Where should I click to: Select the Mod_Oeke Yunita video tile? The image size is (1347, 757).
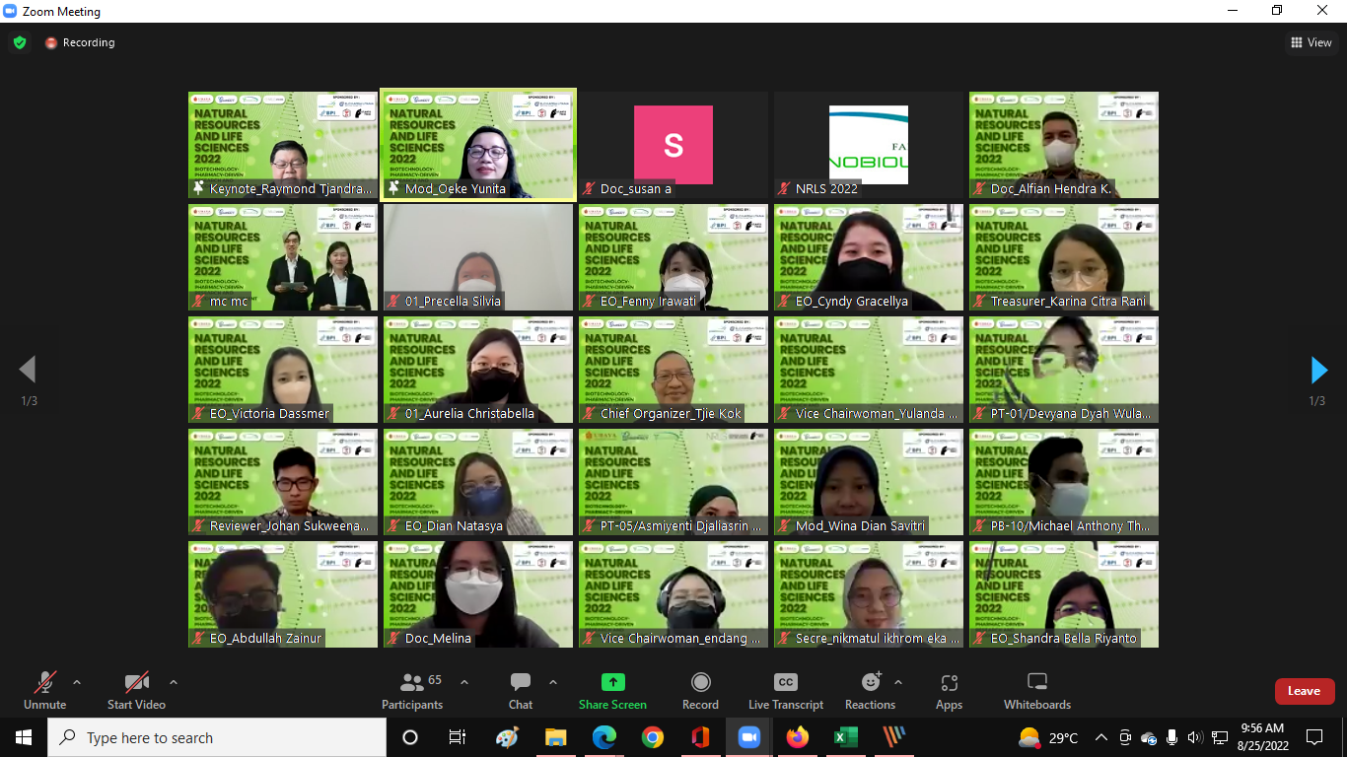(478, 145)
